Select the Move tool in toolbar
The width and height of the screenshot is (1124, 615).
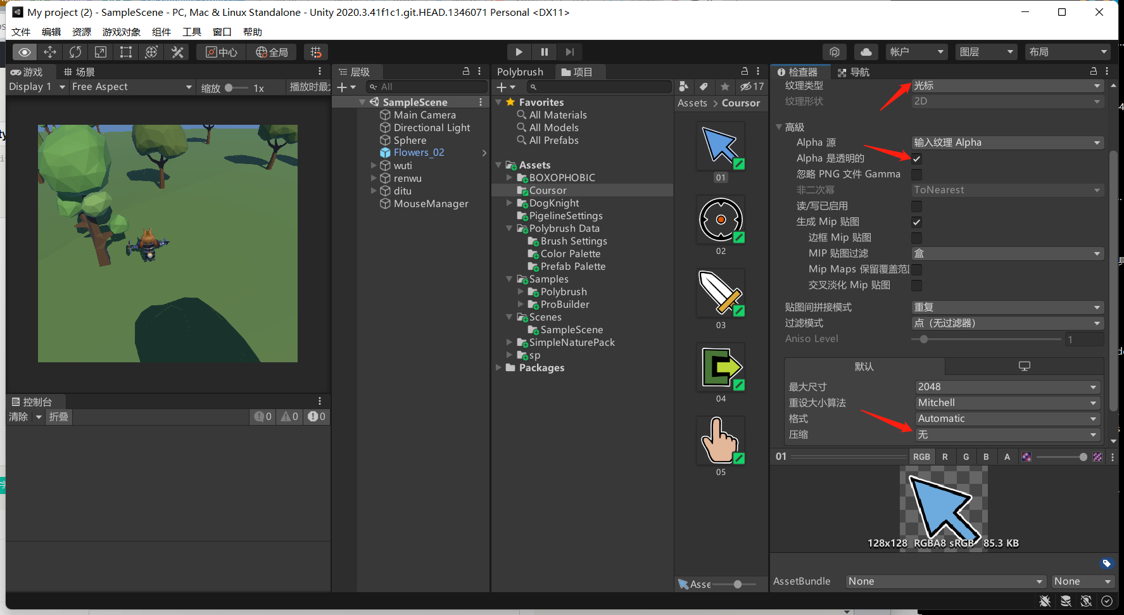pyautogui.click(x=50, y=52)
